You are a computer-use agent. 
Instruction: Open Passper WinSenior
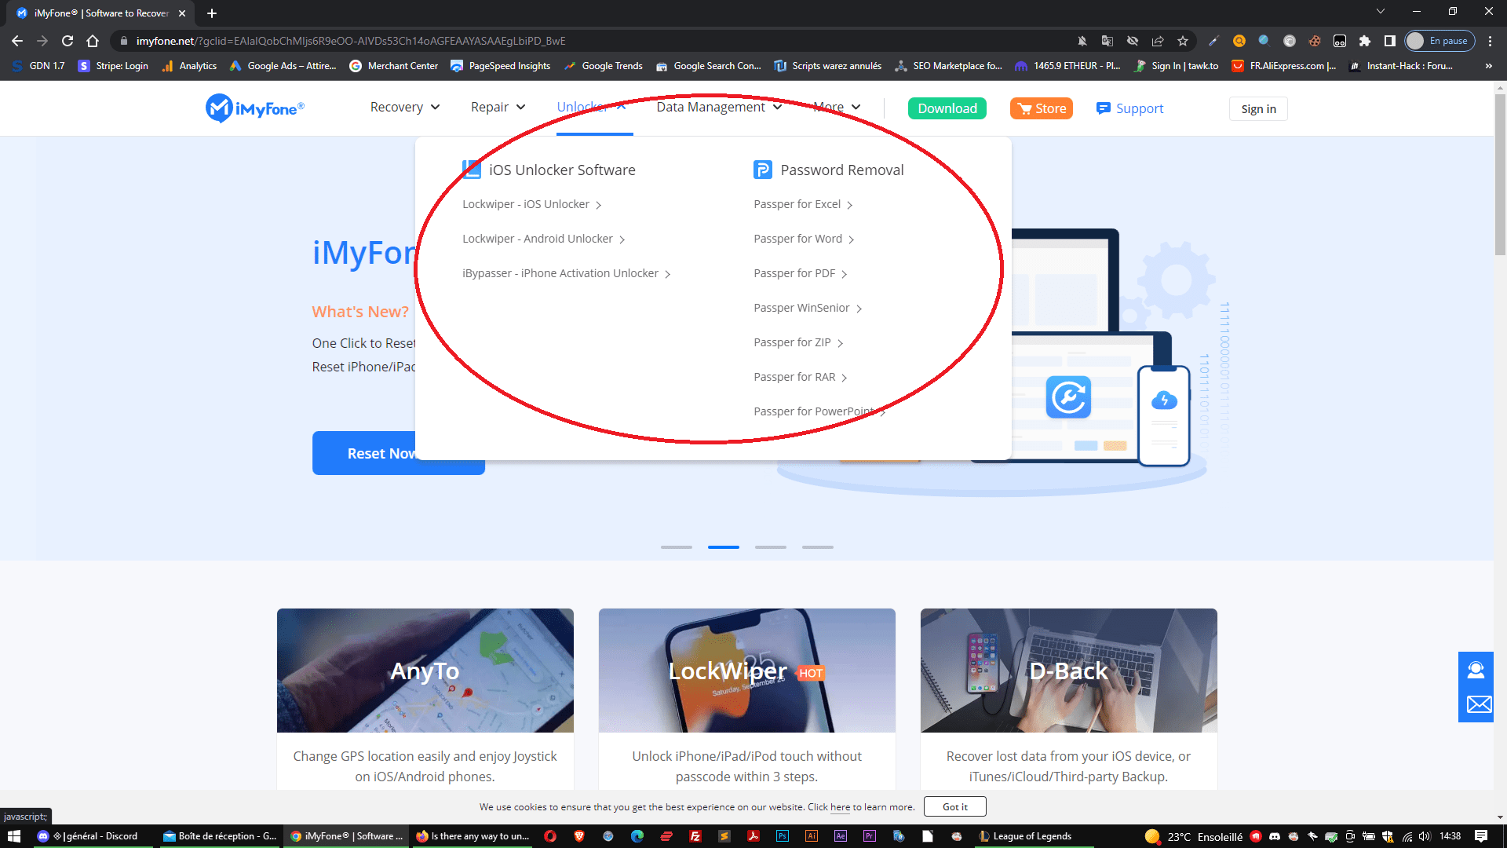point(808,308)
